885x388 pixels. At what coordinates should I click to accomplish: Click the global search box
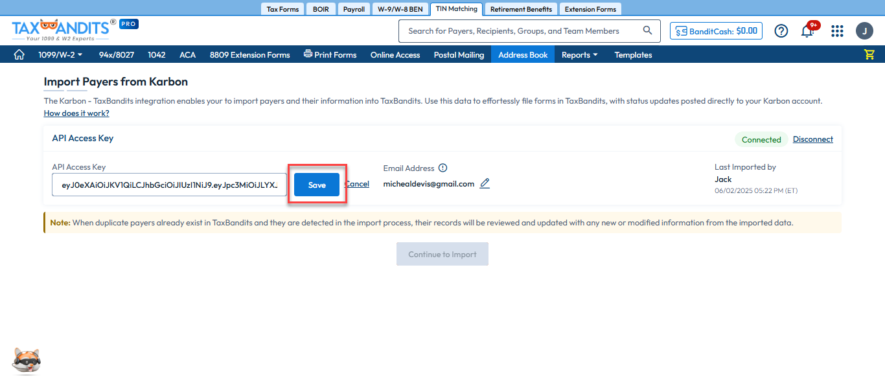(529, 30)
